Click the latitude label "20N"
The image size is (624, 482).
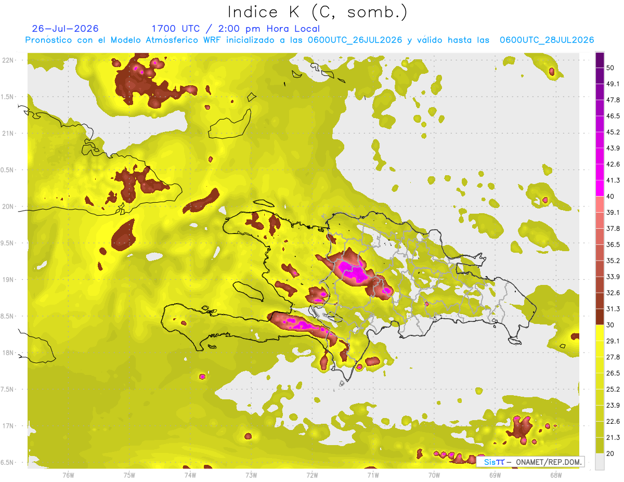coord(8,206)
